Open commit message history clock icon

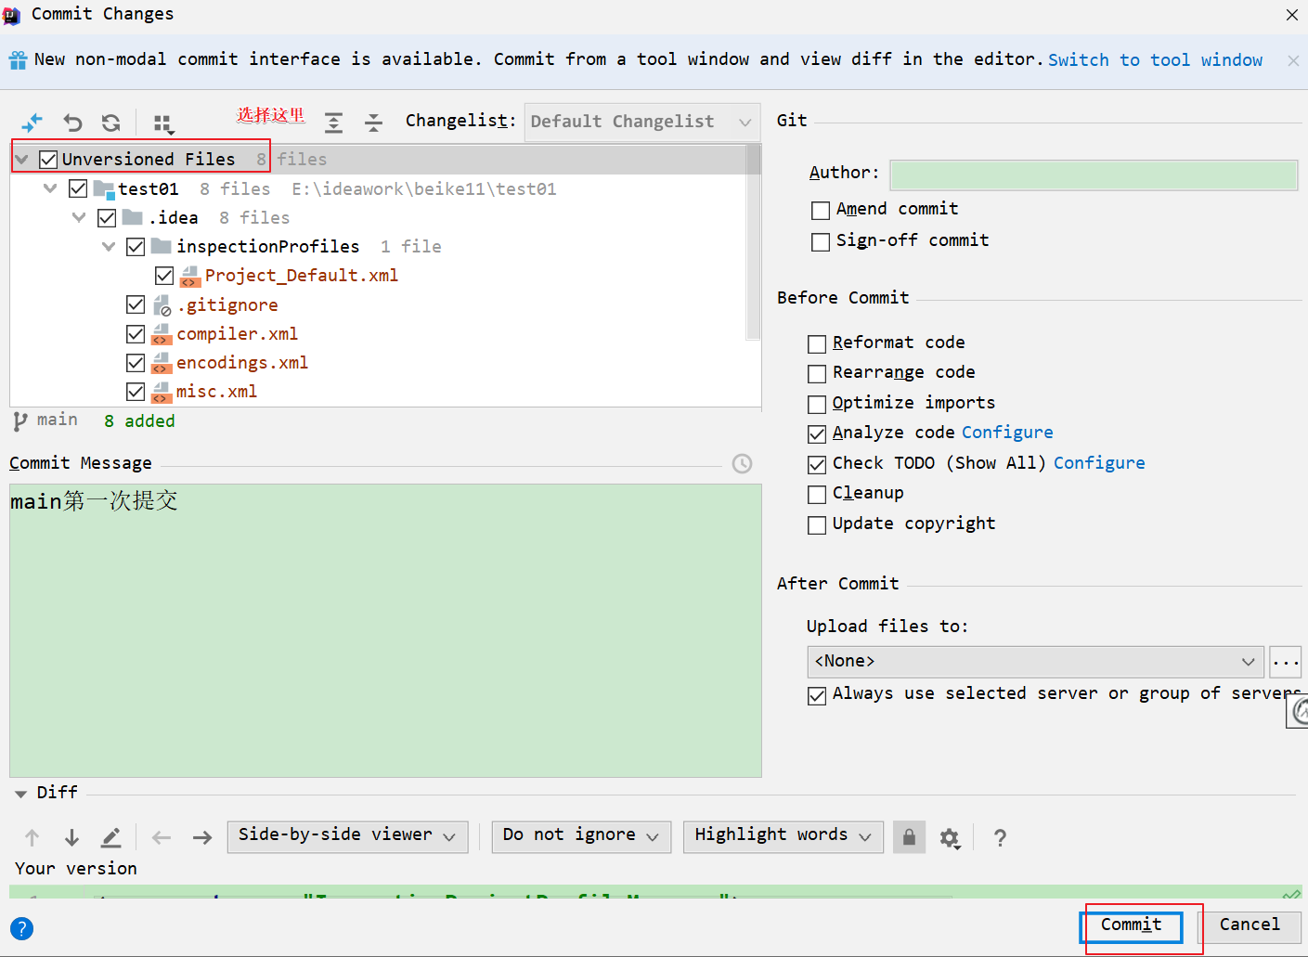(742, 464)
